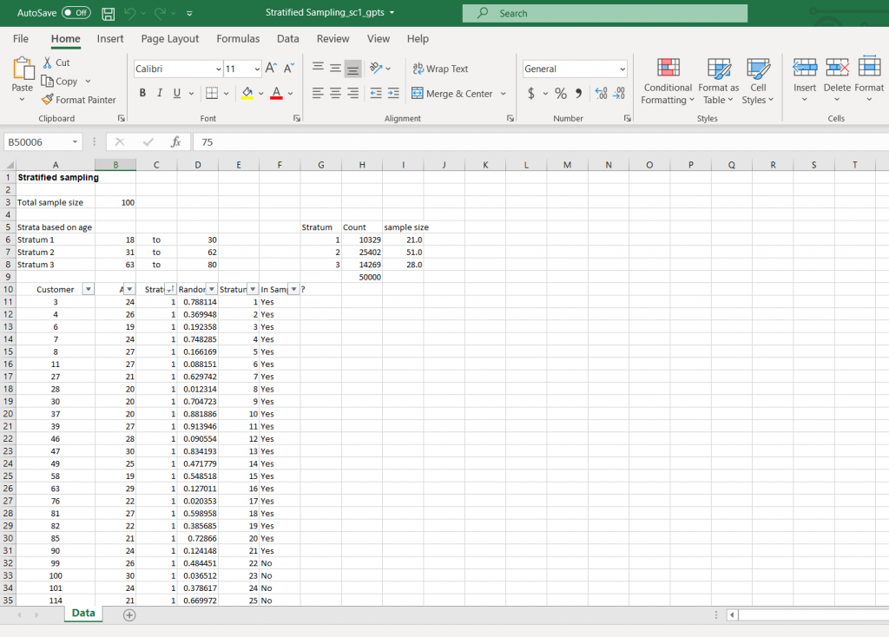Screen dimensions: 889x637
Task: Apply accounting dollar number format
Action: (x=531, y=93)
